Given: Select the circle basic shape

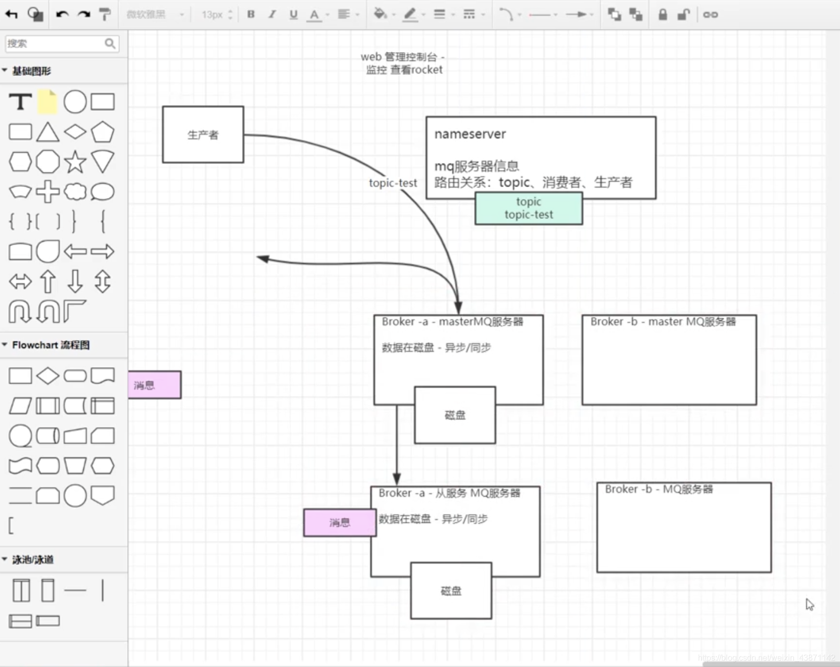Looking at the screenshot, I should (x=75, y=102).
